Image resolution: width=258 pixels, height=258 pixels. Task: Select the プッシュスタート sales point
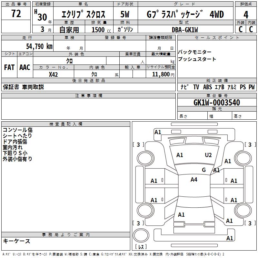(197, 59)
